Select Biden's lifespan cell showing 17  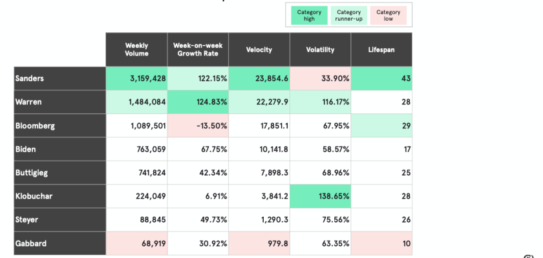coord(381,149)
